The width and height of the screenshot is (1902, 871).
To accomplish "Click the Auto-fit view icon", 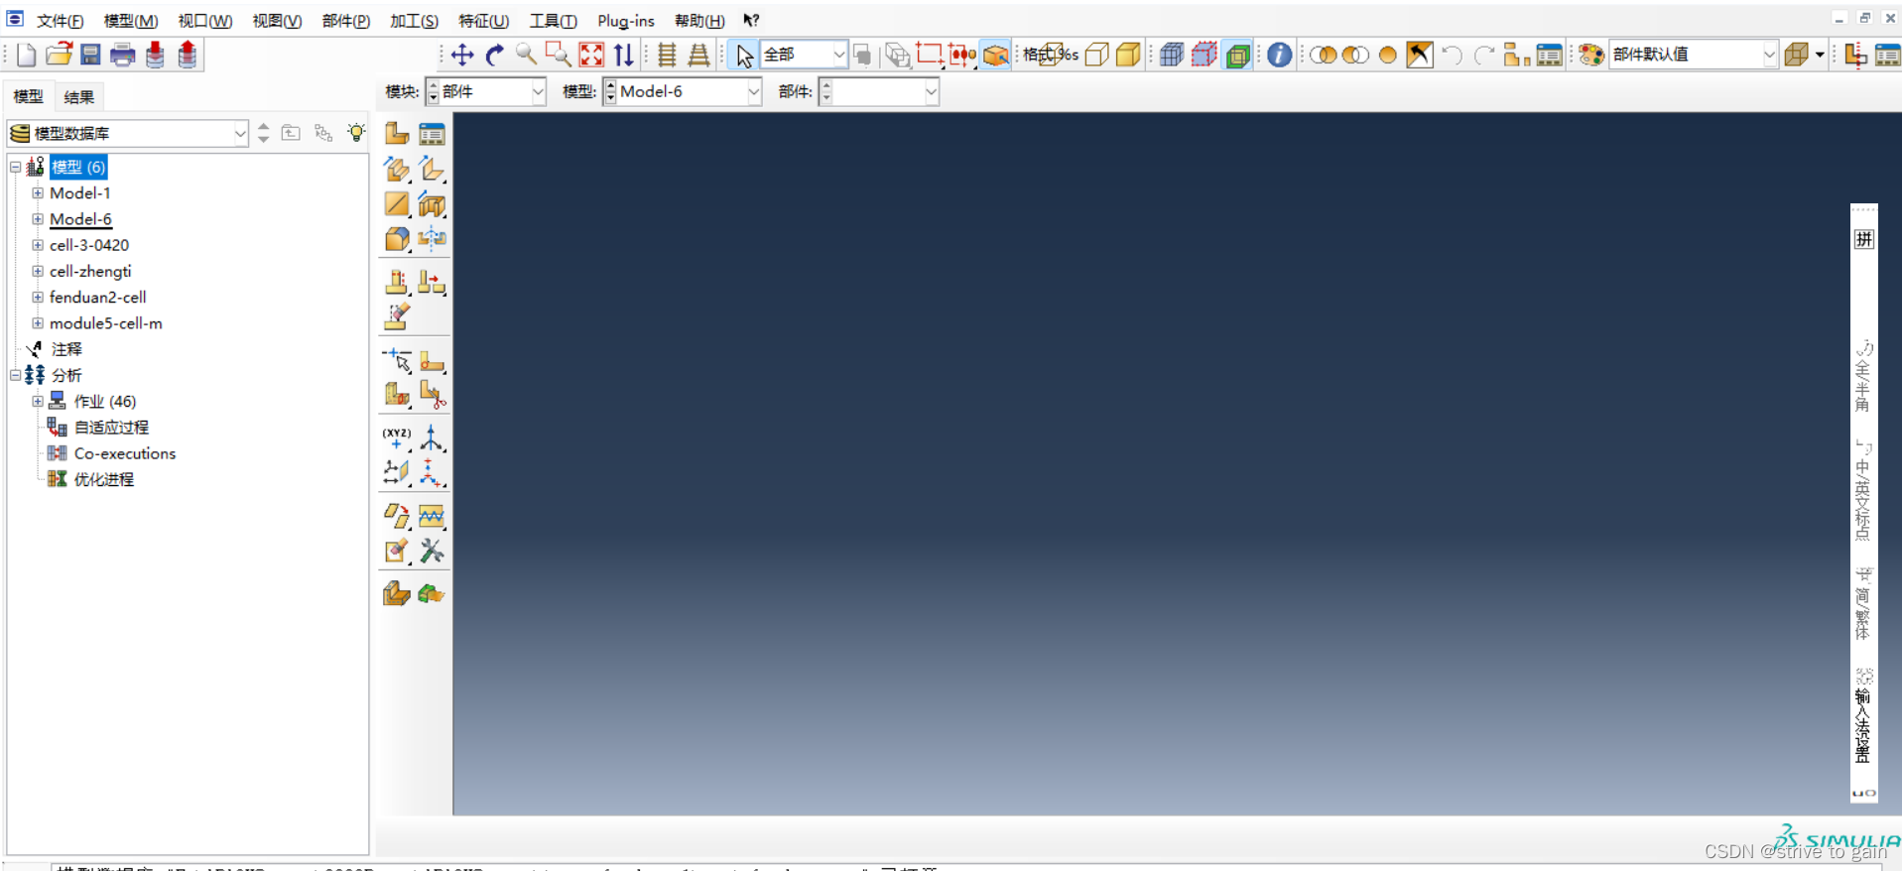I will 591,55.
